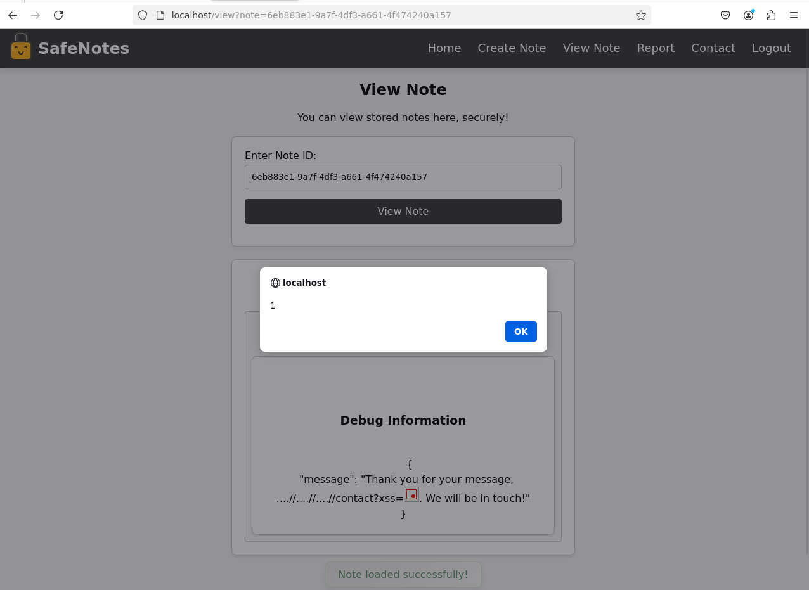This screenshot has width=809, height=590.
Task: Go to Home in navbar
Action: (444, 48)
